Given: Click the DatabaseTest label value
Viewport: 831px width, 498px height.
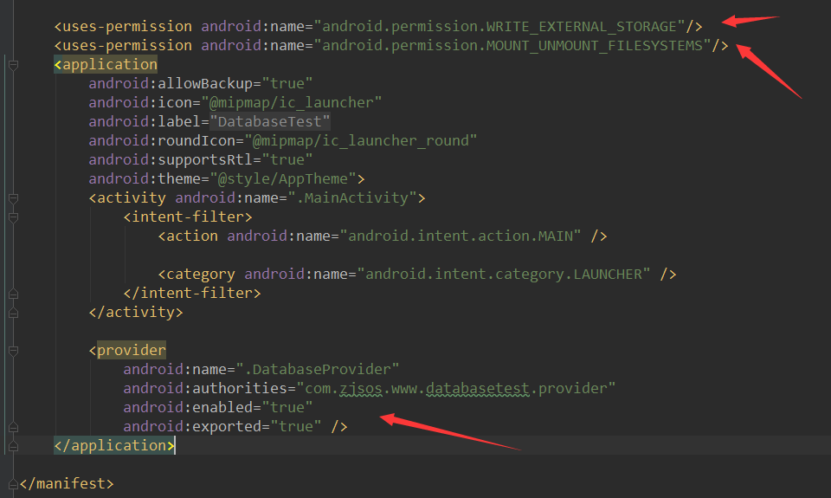Looking at the screenshot, I should [x=270, y=122].
